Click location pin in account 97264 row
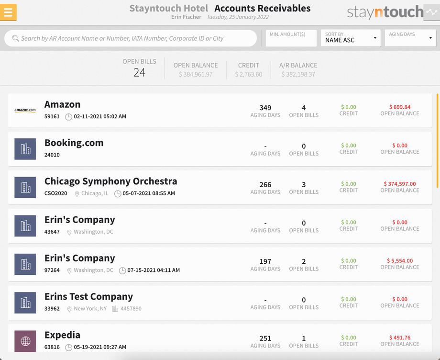This screenshot has height=360, width=440. click(69, 270)
